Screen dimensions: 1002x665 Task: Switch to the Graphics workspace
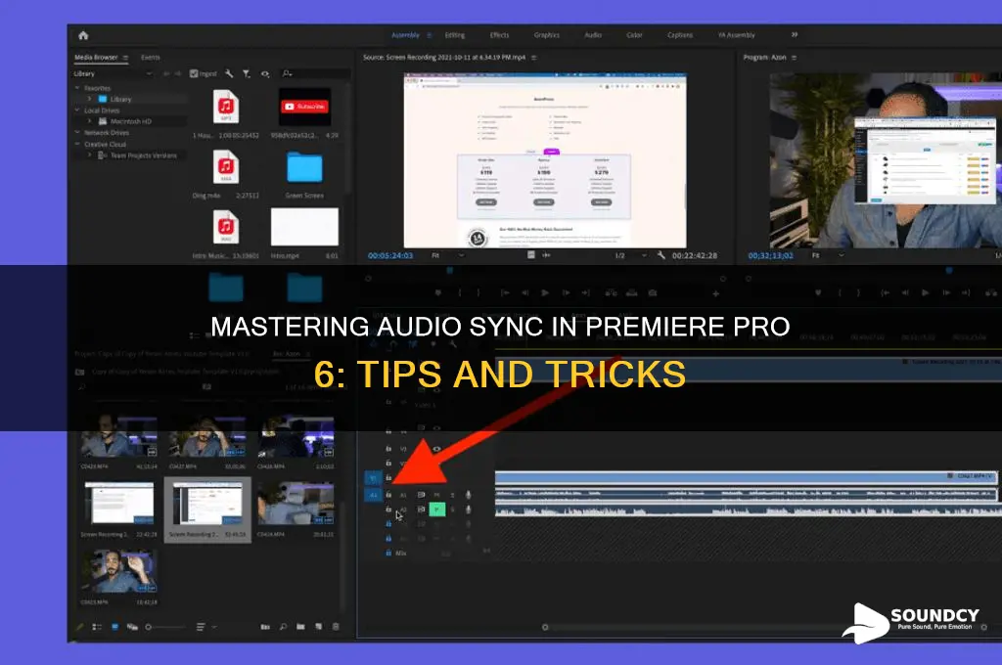[x=547, y=35]
